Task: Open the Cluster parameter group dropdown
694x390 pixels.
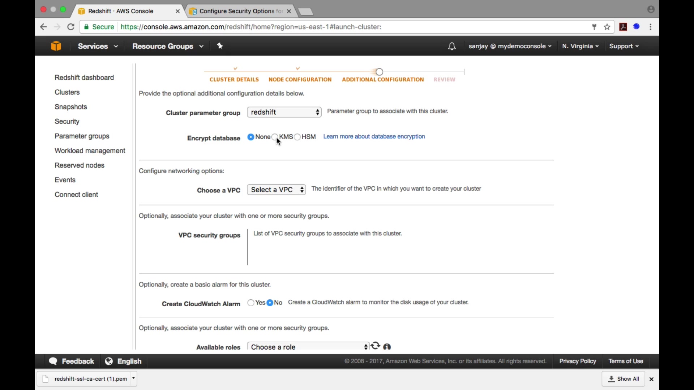Action: (284, 112)
